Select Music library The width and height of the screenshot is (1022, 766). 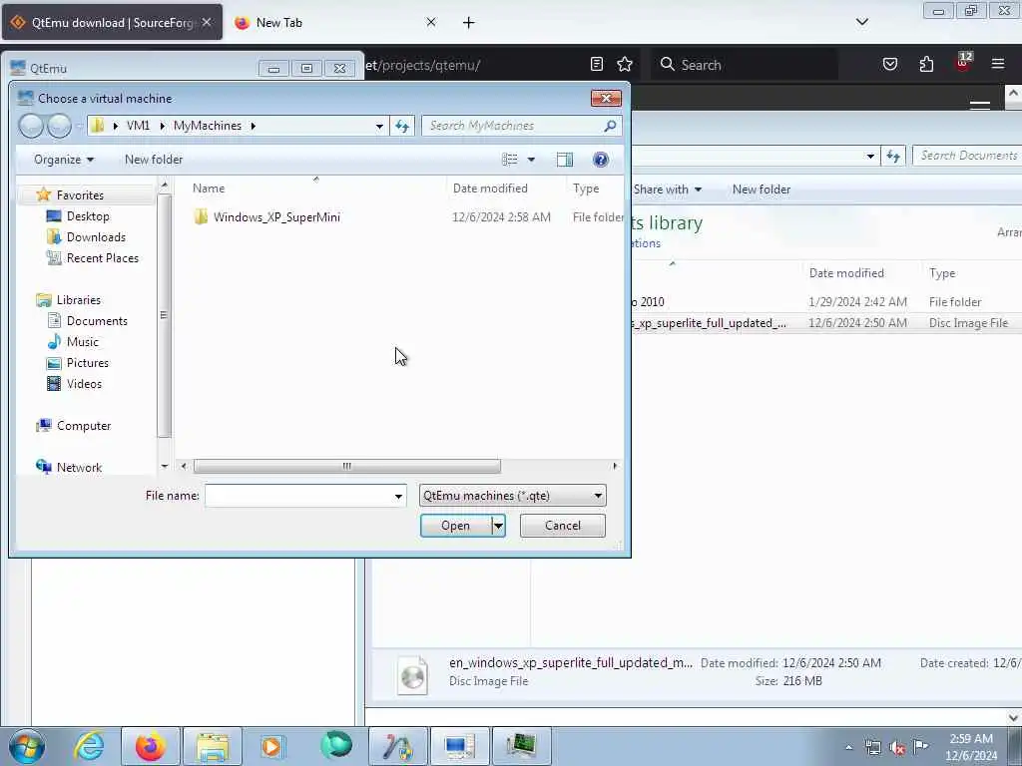[82, 342]
